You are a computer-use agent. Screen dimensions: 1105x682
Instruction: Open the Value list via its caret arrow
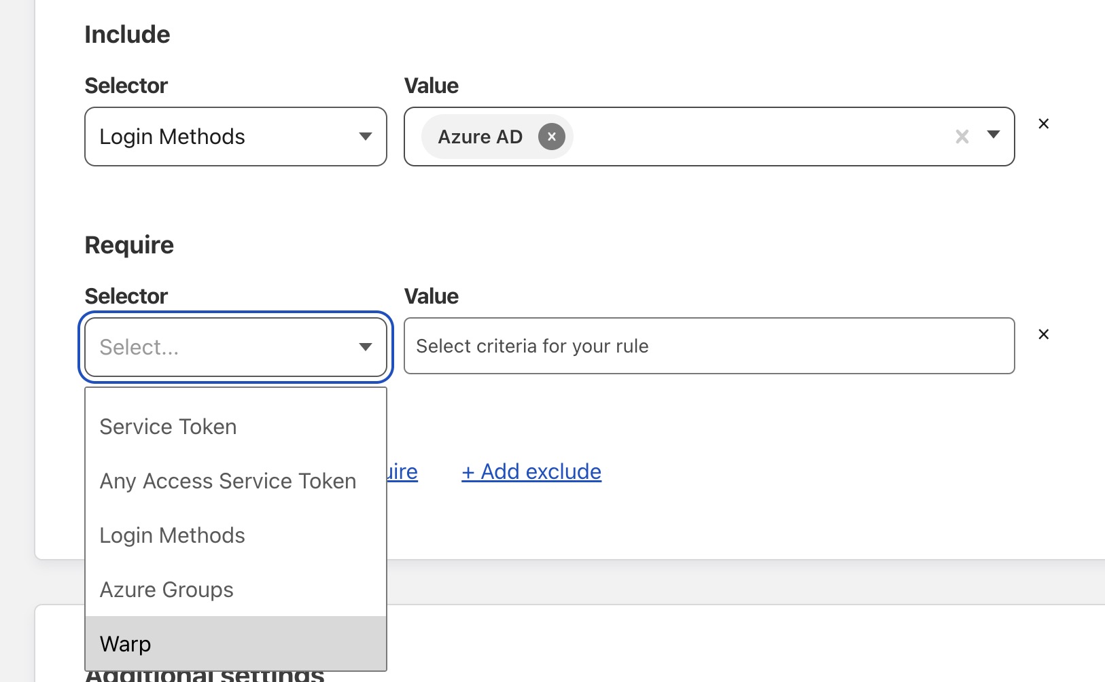[x=994, y=137]
